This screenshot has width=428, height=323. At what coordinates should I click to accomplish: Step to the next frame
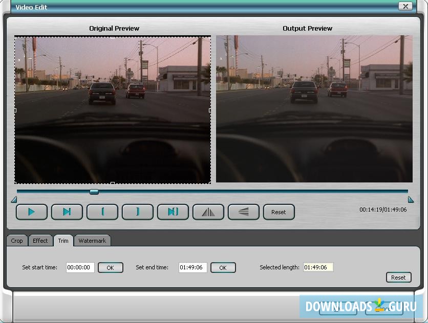click(67, 212)
